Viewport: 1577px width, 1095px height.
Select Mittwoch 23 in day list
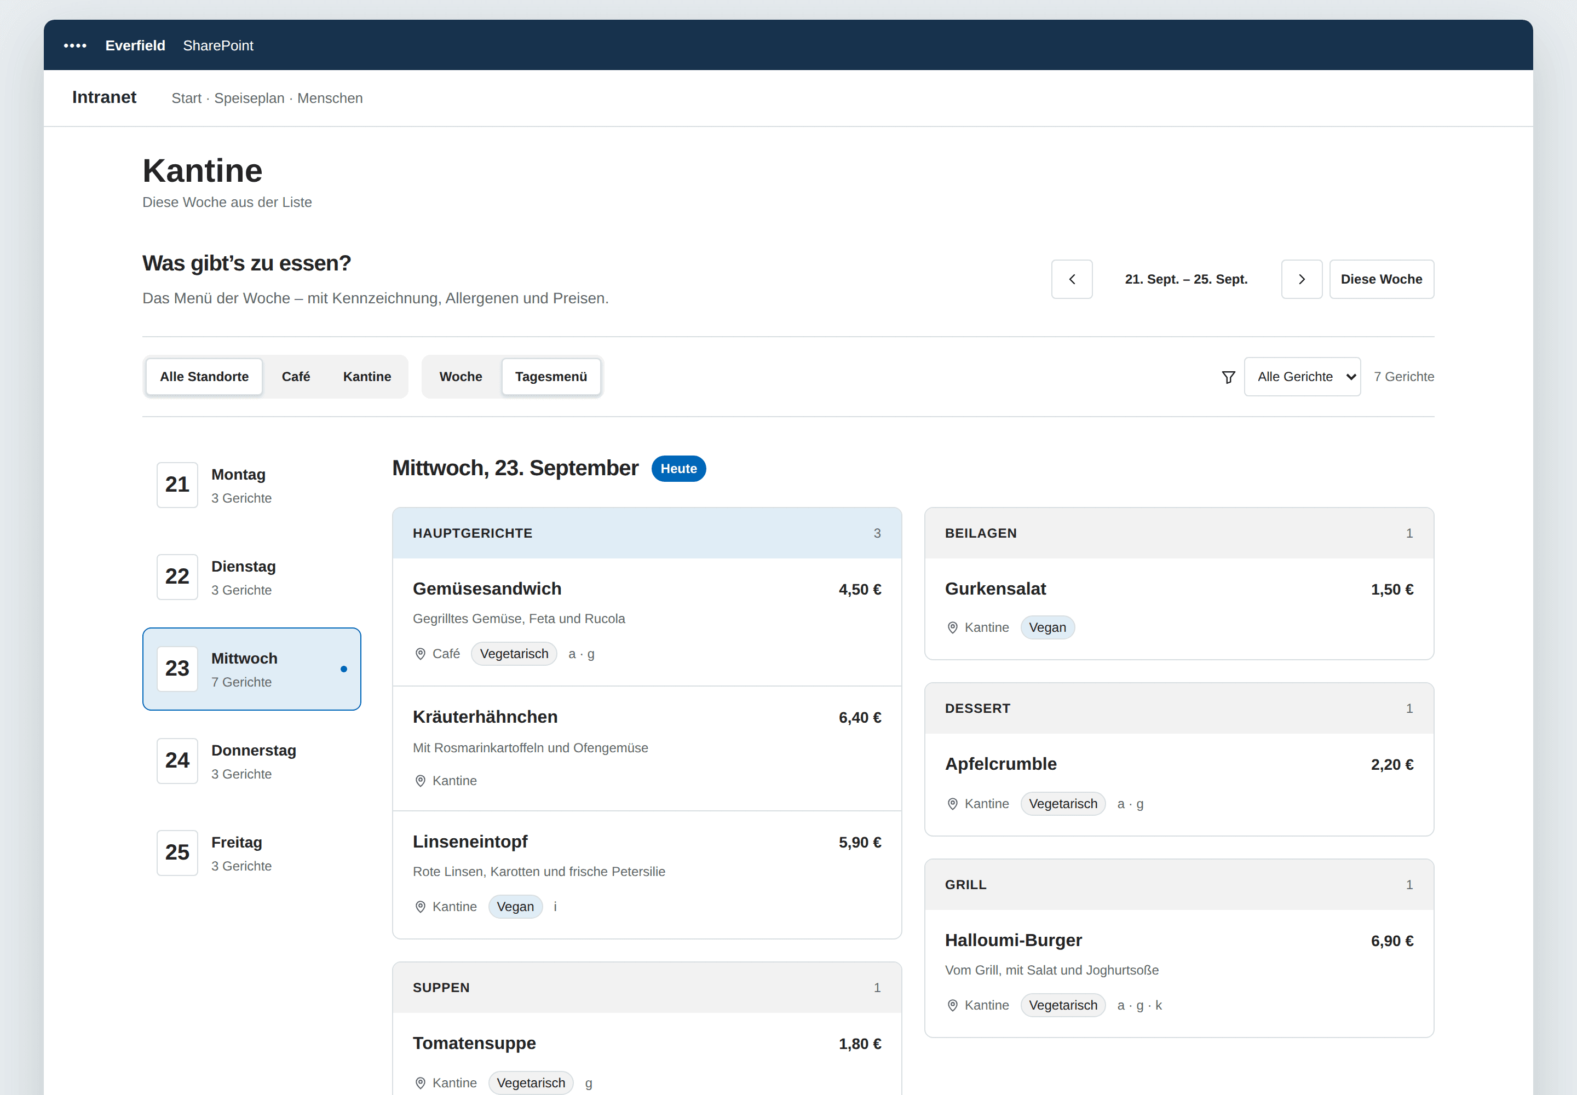(x=251, y=669)
